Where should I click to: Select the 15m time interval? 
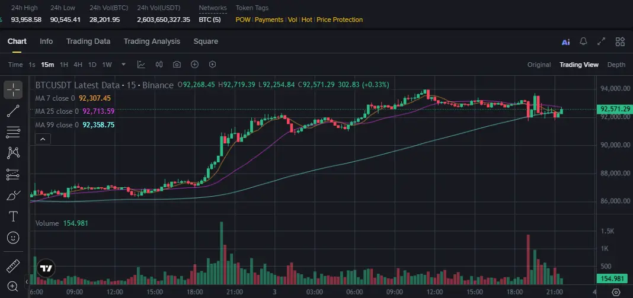coord(47,65)
